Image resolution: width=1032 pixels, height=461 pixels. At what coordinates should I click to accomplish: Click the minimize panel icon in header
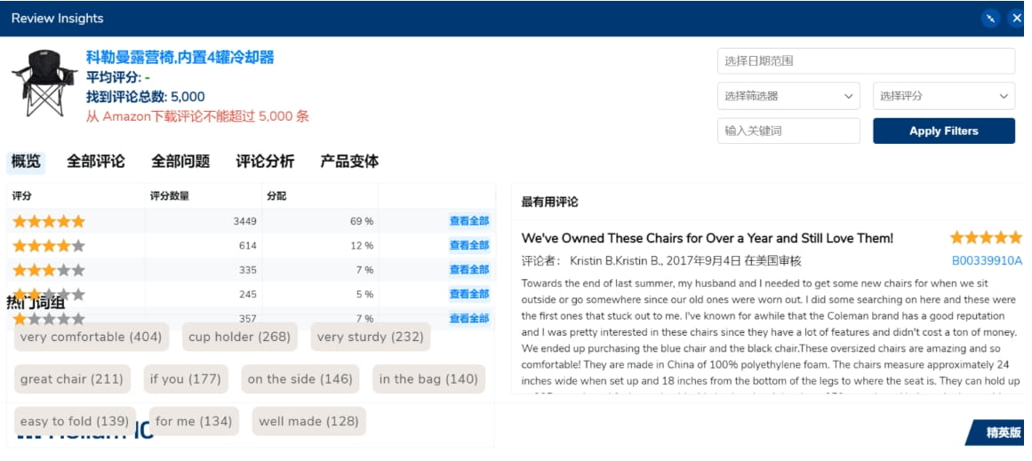coord(990,18)
